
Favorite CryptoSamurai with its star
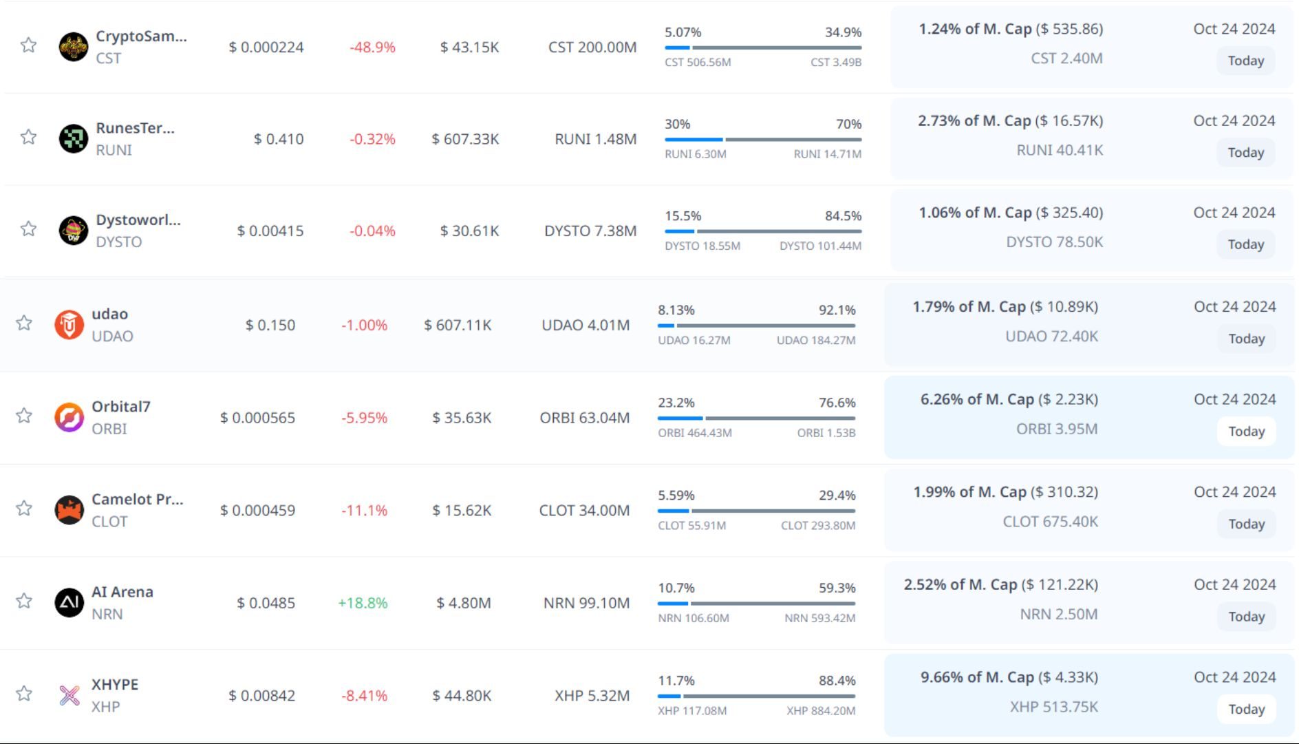(28, 45)
